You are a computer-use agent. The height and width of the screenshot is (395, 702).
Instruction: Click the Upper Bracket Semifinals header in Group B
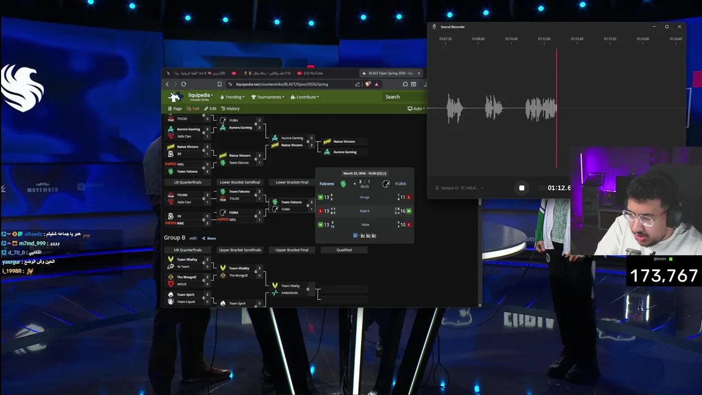pos(240,250)
